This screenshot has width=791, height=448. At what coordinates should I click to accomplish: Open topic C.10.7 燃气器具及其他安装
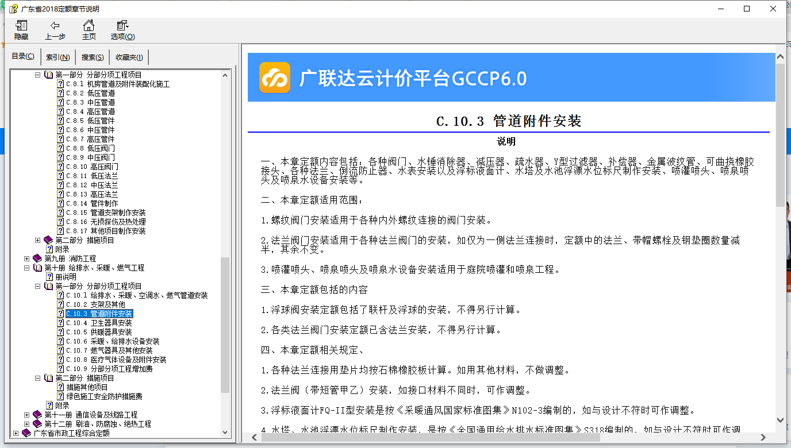point(109,350)
